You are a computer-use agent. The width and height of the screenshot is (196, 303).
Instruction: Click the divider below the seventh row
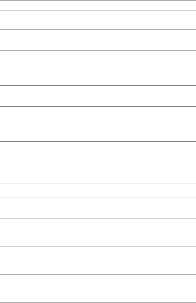[98, 184]
